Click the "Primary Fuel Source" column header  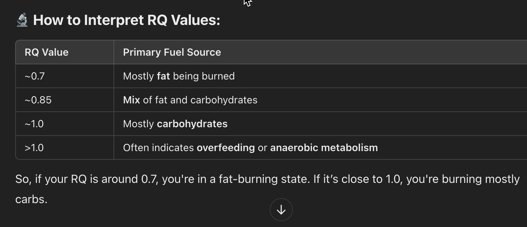click(x=172, y=52)
